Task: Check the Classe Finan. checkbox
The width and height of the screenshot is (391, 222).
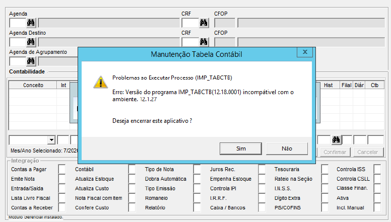Action: (x=377, y=188)
